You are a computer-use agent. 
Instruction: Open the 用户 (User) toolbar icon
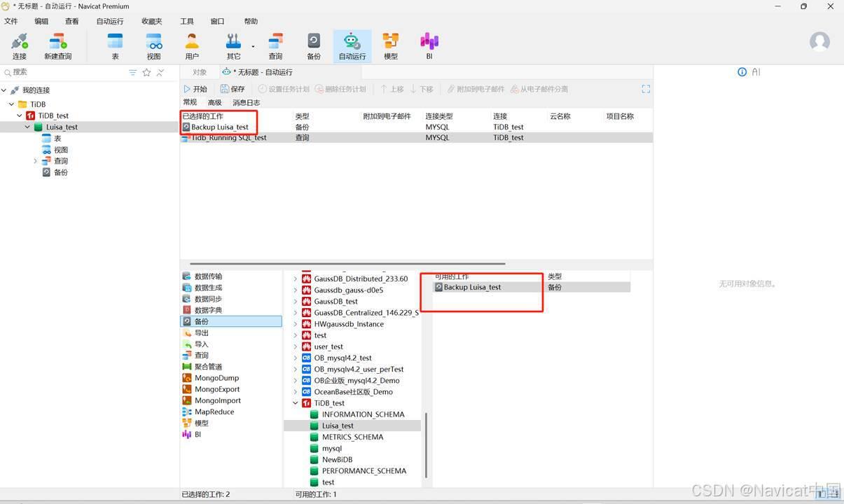point(192,46)
